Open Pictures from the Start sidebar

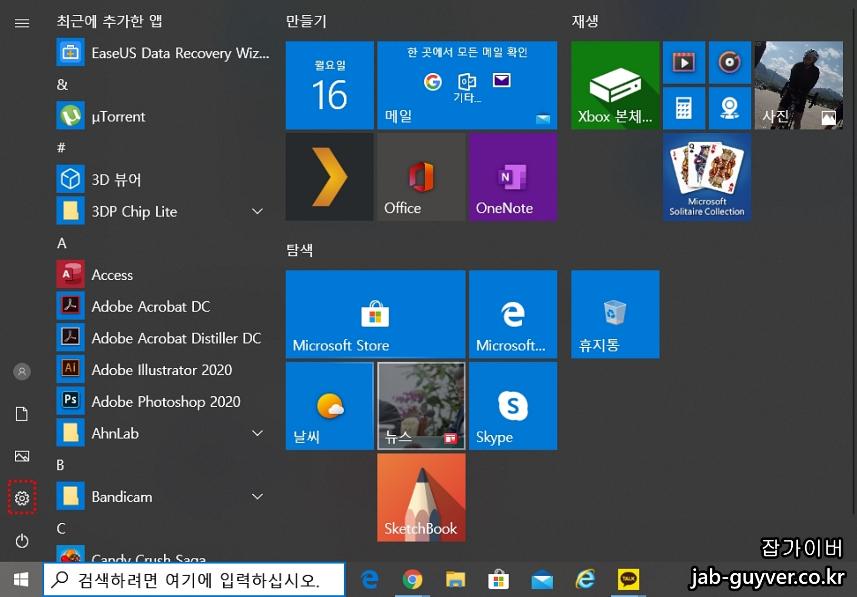point(22,456)
